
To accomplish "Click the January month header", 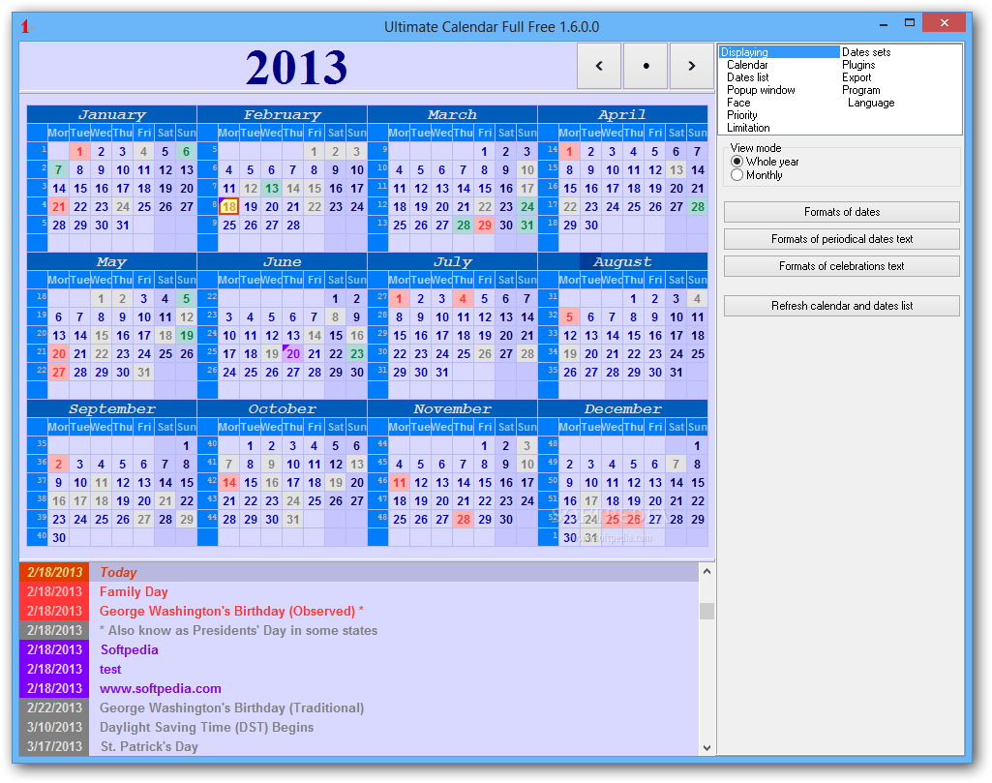I will (x=111, y=114).
